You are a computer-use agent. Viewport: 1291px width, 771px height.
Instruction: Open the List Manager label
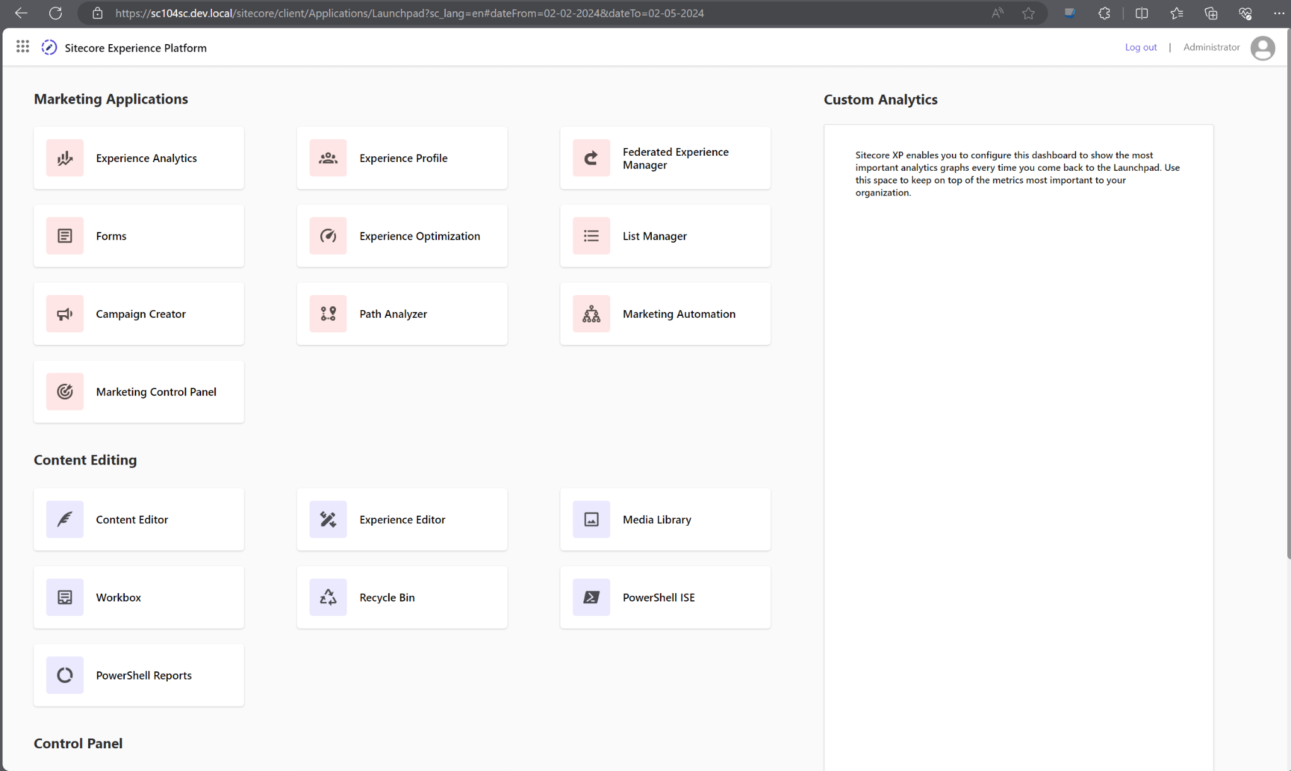[654, 236]
